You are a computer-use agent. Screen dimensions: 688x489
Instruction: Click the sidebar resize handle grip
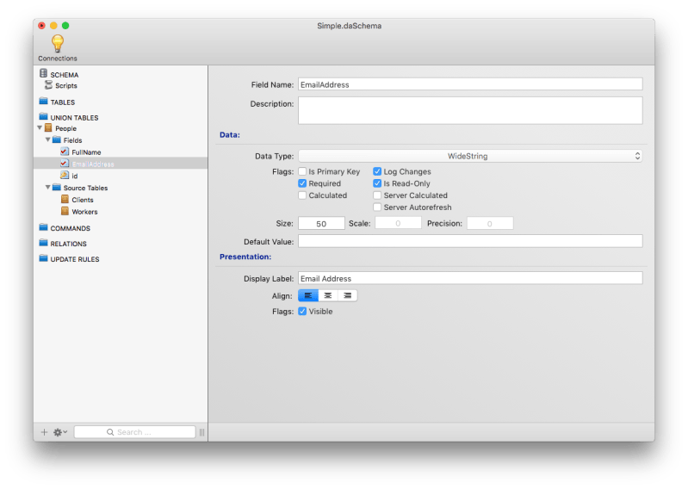[201, 432]
